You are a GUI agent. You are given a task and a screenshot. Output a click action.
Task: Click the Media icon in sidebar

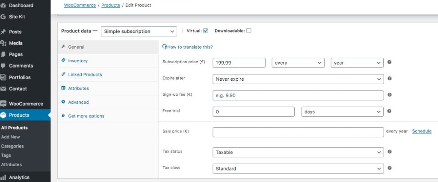3,43
